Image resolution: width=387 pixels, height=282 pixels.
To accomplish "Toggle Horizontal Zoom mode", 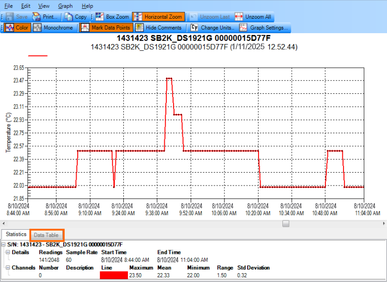I will pyautogui.click(x=158, y=17).
